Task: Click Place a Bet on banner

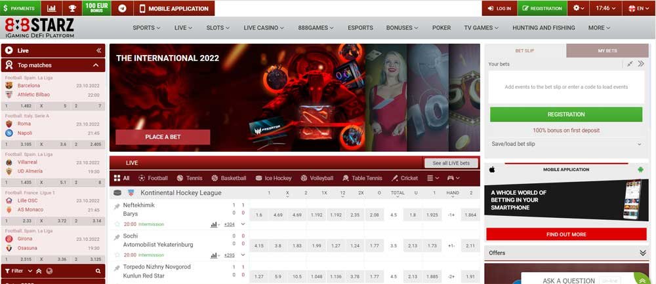Action: [x=163, y=137]
